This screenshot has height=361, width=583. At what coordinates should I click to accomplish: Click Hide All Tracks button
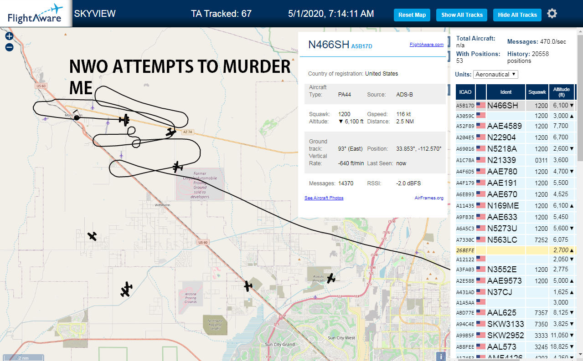click(517, 15)
